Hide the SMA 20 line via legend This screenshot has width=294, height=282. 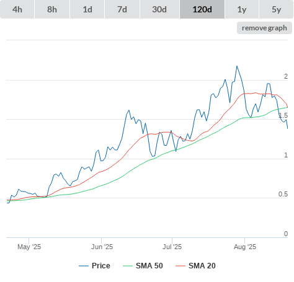click(x=195, y=266)
